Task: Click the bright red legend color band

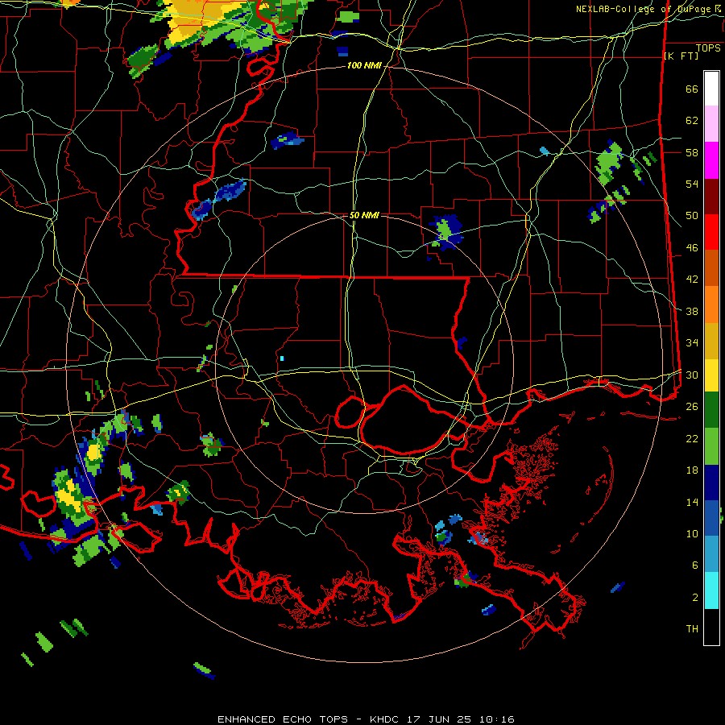Action: [711, 232]
